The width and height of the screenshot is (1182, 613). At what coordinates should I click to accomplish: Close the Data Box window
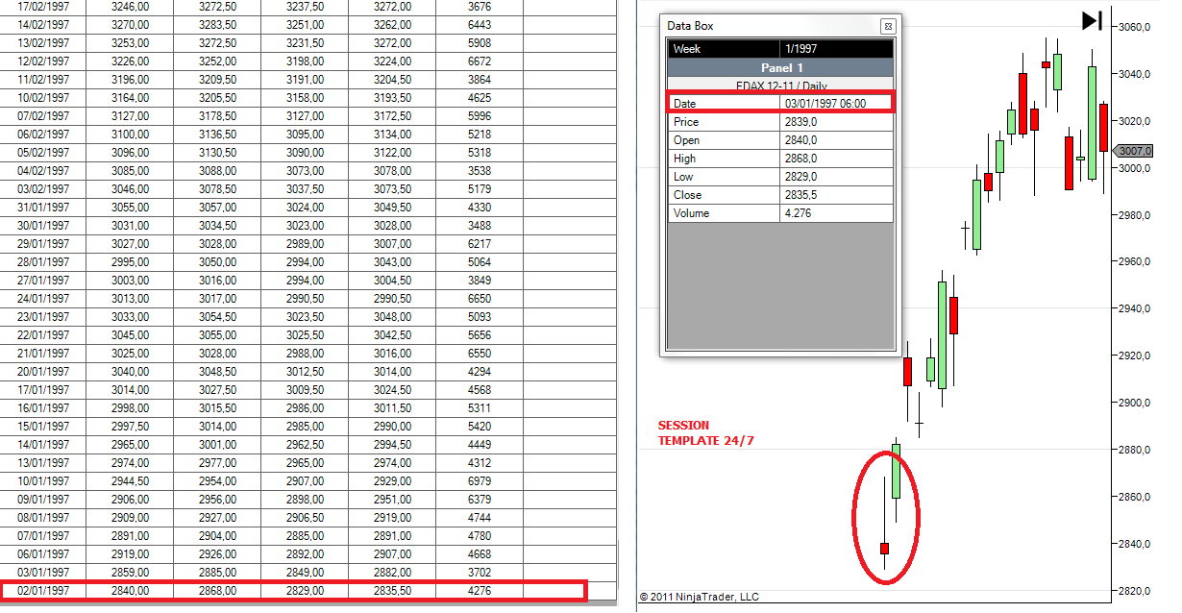[888, 26]
